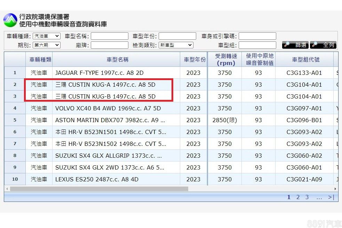The height and width of the screenshot is (228, 342).
Task: Go to results page 3
Action: [x=307, y=197]
